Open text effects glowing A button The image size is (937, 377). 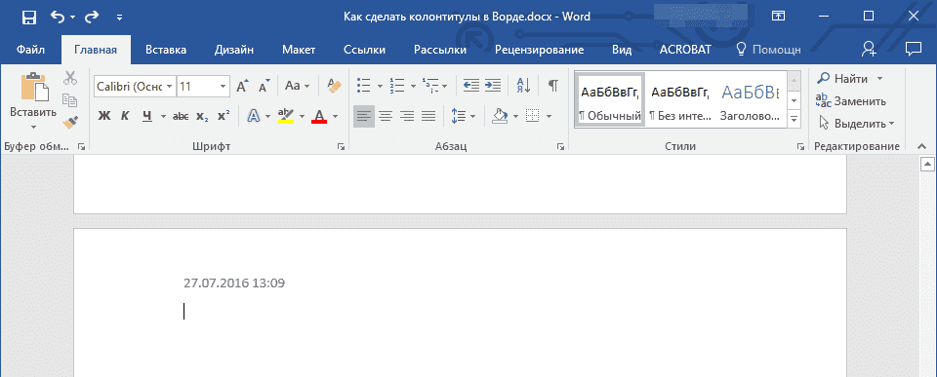coord(254,116)
